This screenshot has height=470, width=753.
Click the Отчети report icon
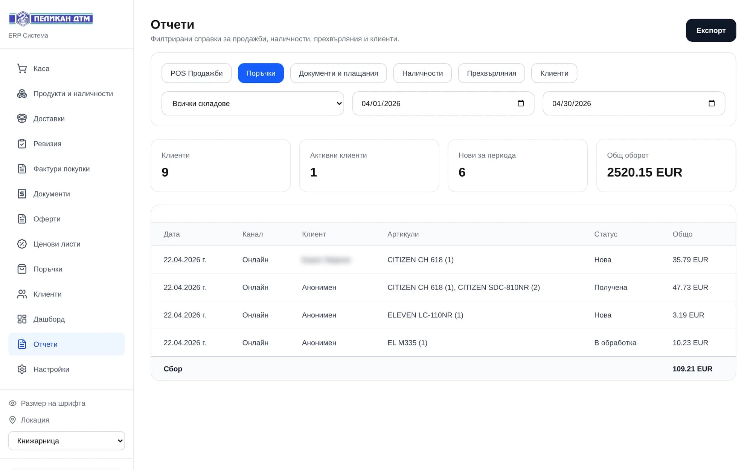pyautogui.click(x=22, y=344)
